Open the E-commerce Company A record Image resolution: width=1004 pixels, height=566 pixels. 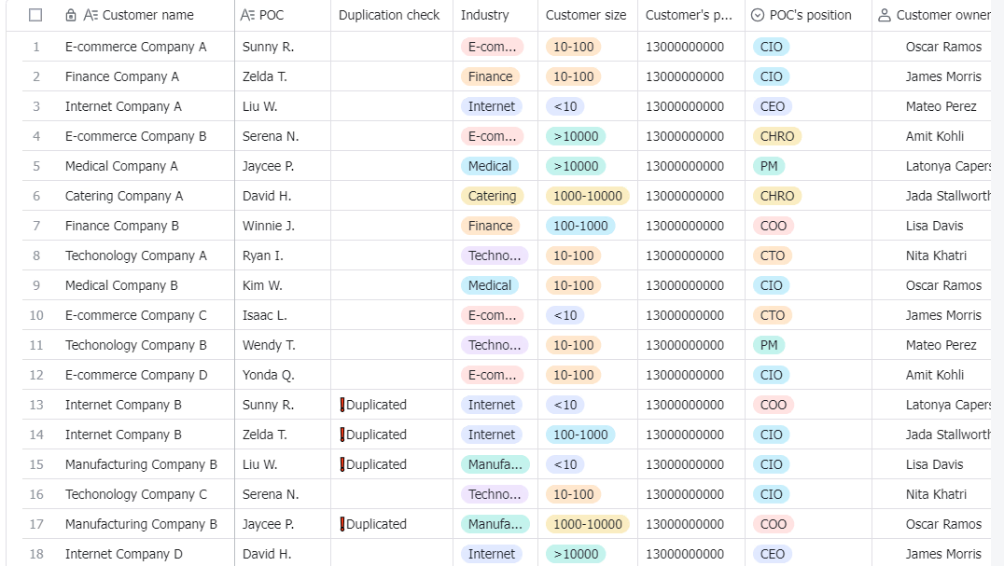tap(135, 47)
